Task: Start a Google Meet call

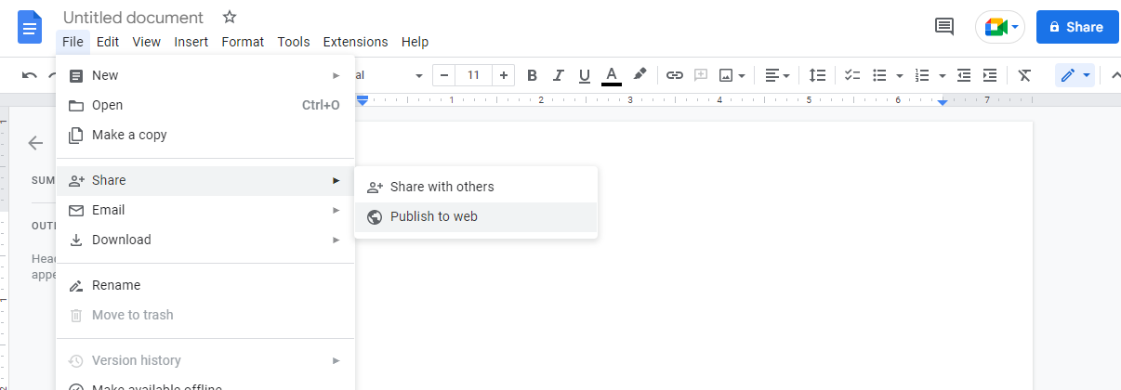Action: click(x=996, y=27)
